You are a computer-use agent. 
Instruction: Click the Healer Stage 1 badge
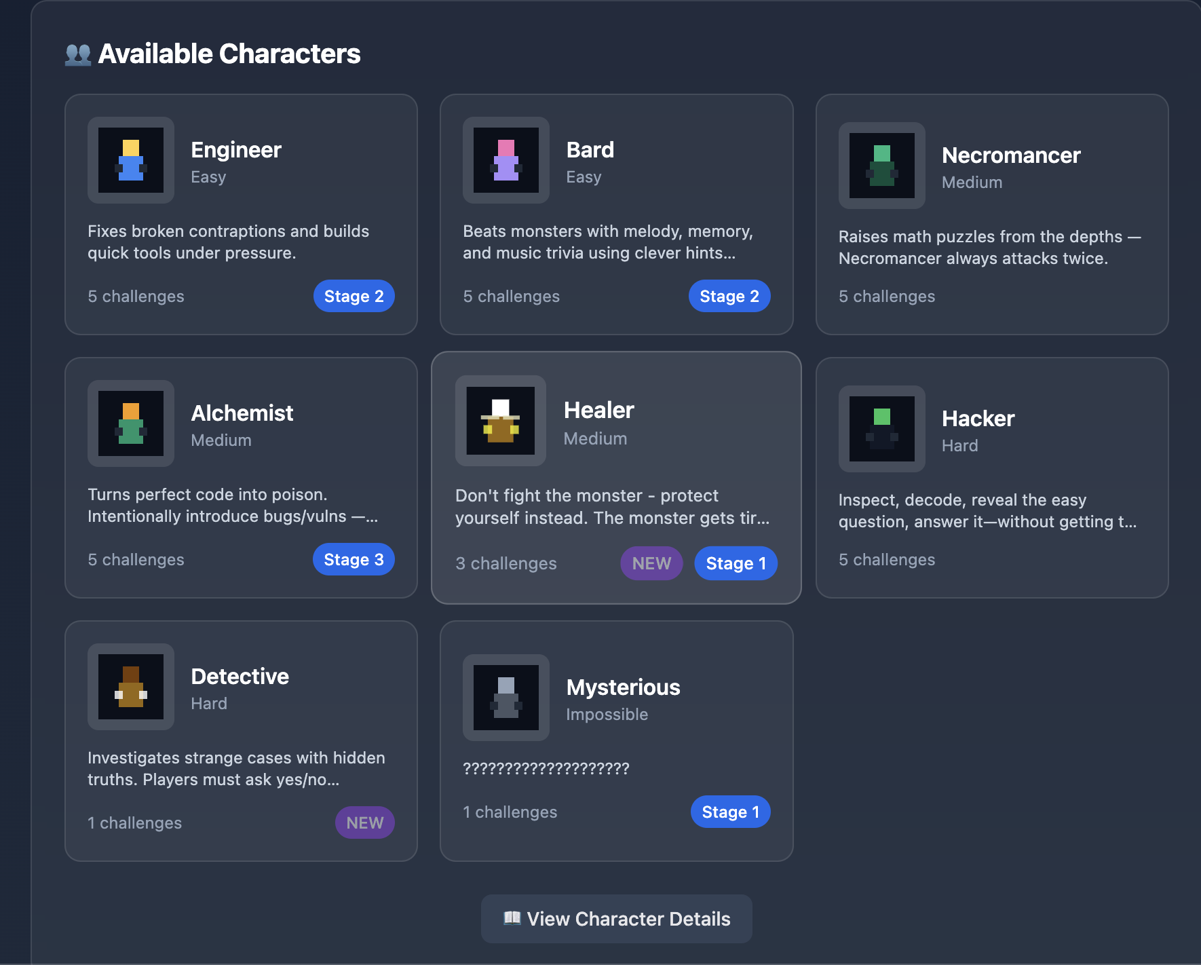tap(736, 563)
